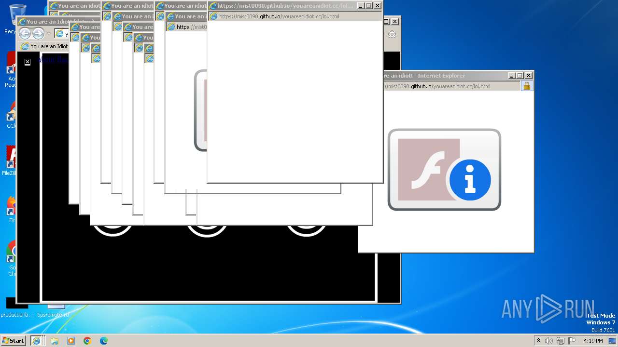Viewport: 618px width, 347px height.
Task: Close the main 'You are an Idiot' IE window
Action: point(395,22)
